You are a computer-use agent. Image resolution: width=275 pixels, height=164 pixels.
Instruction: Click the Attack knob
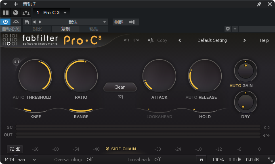tap(159, 76)
